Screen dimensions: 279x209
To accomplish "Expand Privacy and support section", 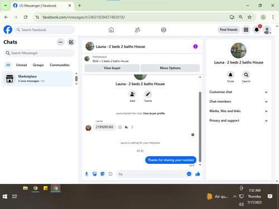I will [x=239, y=120].
